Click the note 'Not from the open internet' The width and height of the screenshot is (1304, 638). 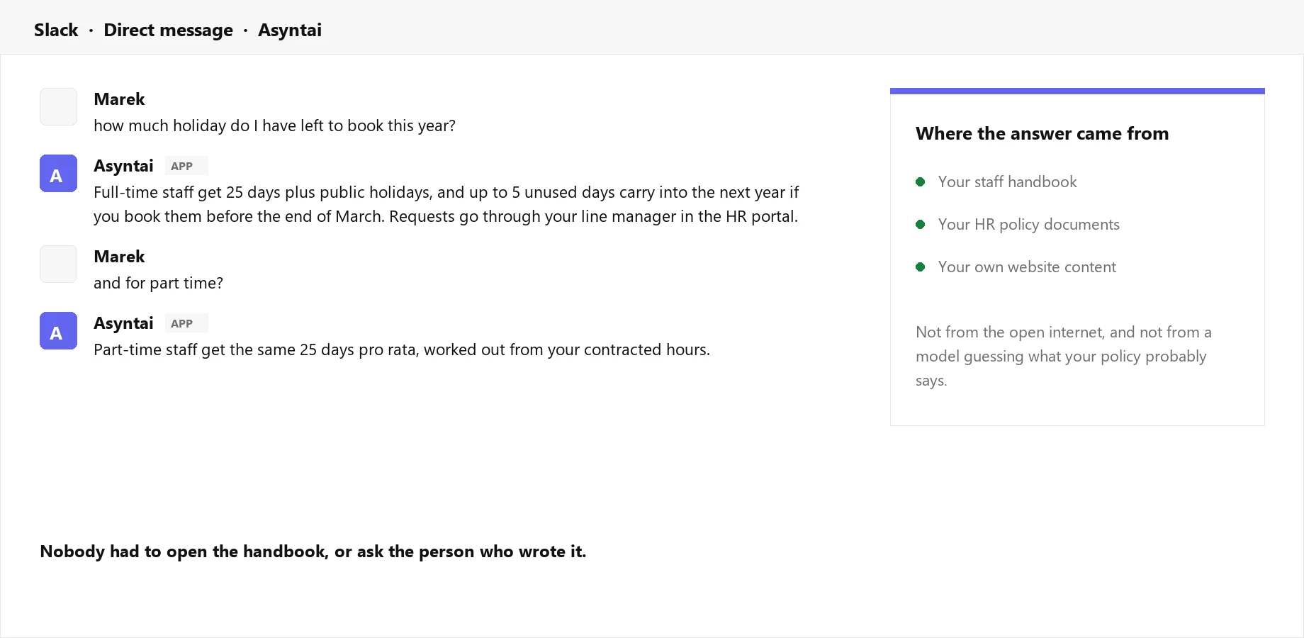[1064, 356]
